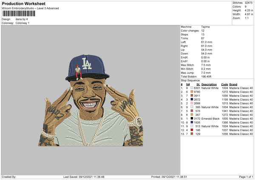Screen dimensions: 255x180
Task: Click the Printed timestamp in footer
Action: coord(169,177)
